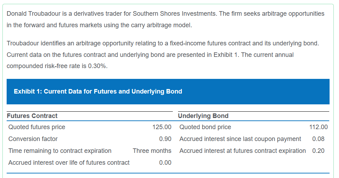Select the "Conversion factor" row label
Viewport: 339px width, 178px height.
click(x=33, y=139)
